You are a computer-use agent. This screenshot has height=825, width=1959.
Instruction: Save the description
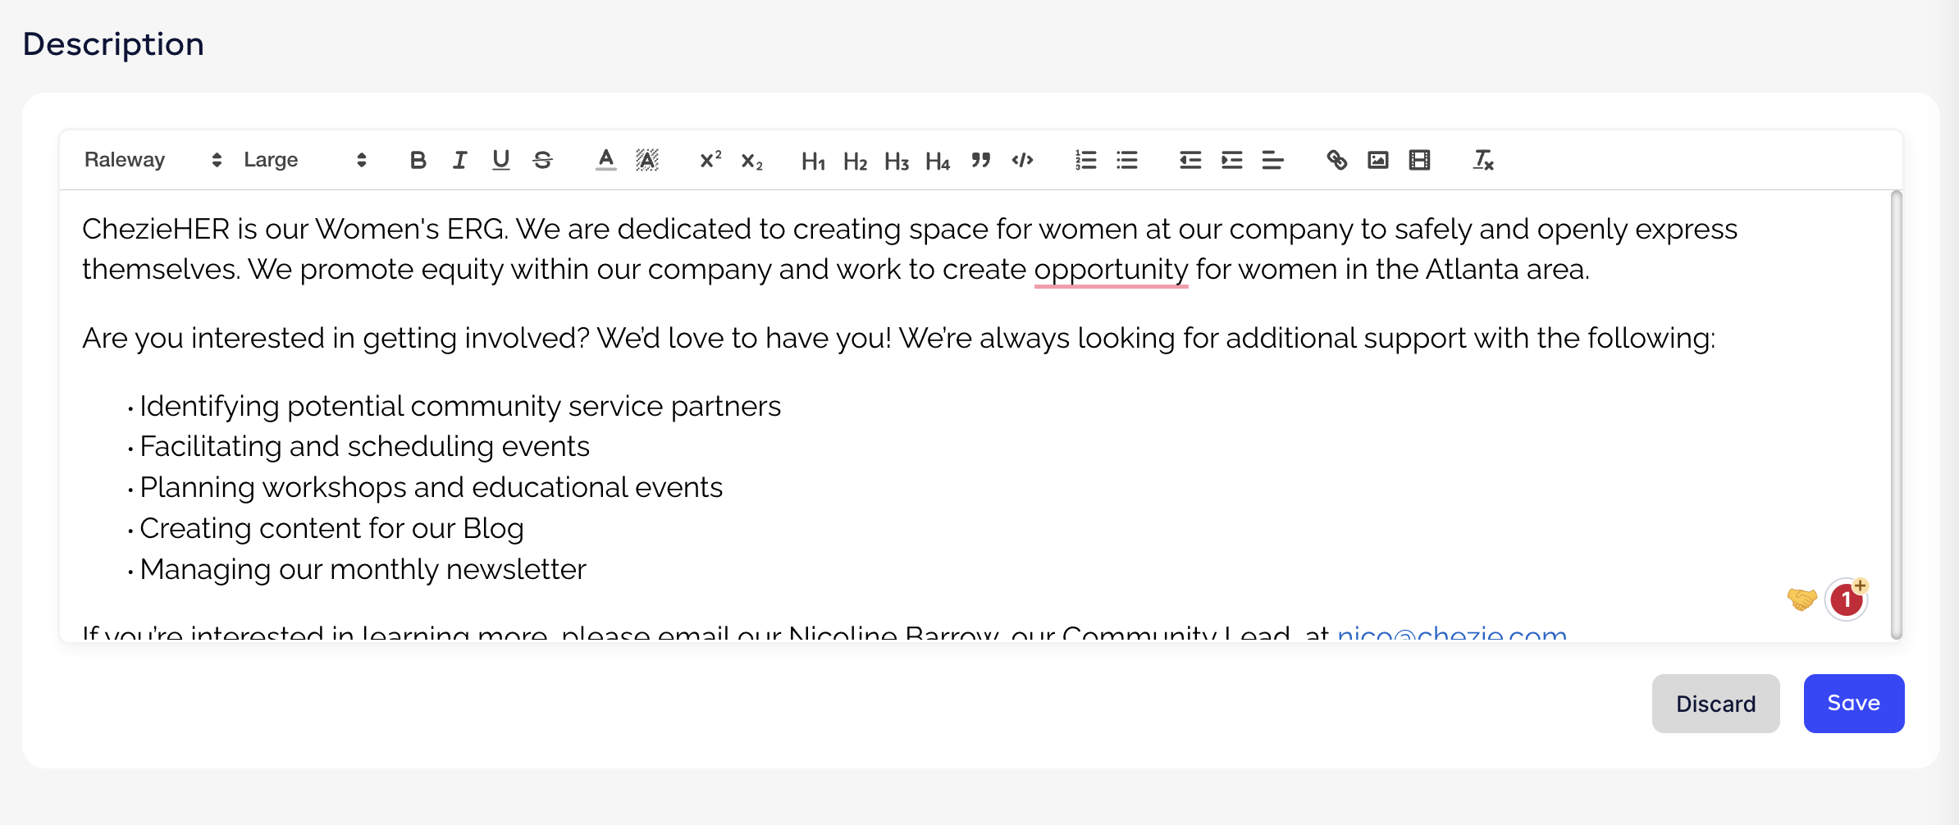coord(1853,704)
